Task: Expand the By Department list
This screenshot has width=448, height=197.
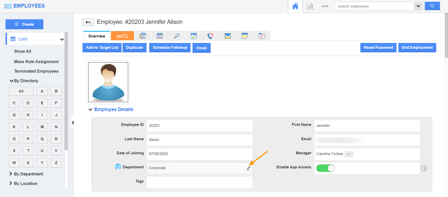Action: [x=28, y=174]
